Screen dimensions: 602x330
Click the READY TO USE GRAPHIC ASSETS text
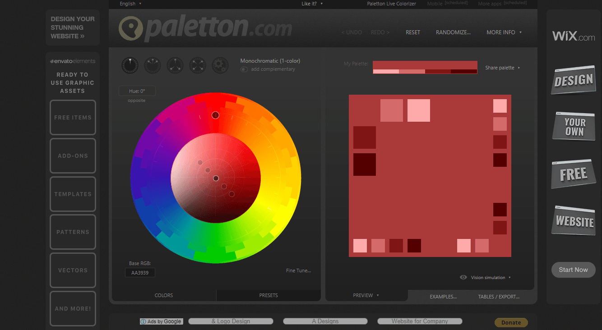72,83
